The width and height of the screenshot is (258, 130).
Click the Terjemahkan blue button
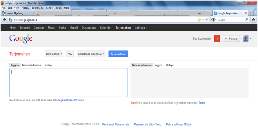(118, 54)
